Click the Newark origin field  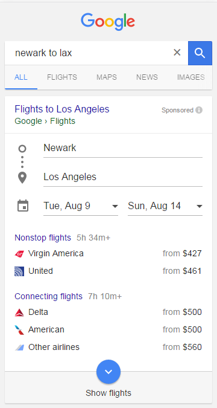(x=123, y=148)
